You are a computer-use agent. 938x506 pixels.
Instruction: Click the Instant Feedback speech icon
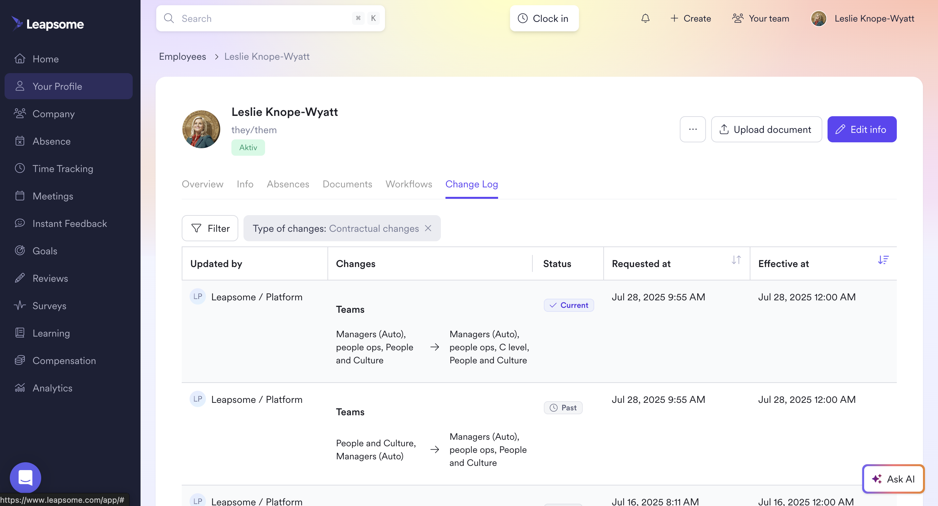[20, 223]
